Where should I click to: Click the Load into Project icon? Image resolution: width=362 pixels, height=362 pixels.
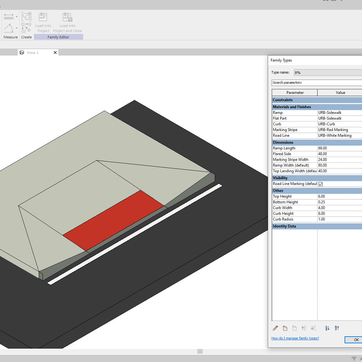[x=43, y=16]
